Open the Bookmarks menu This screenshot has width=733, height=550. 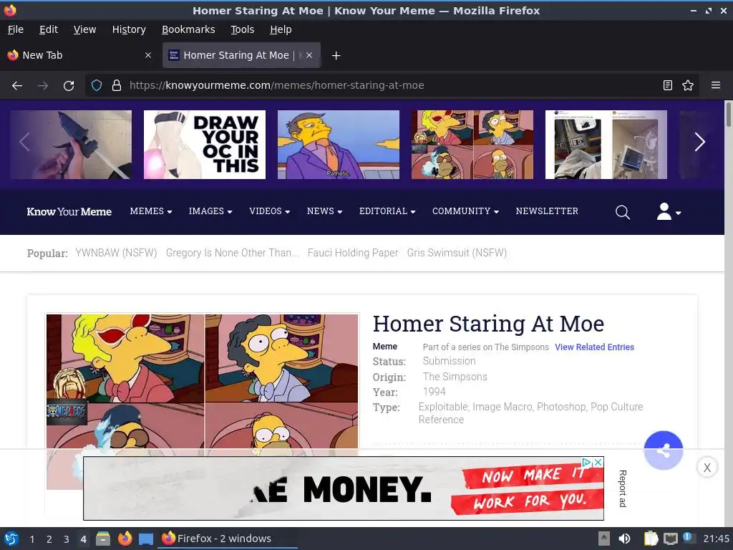click(x=188, y=29)
